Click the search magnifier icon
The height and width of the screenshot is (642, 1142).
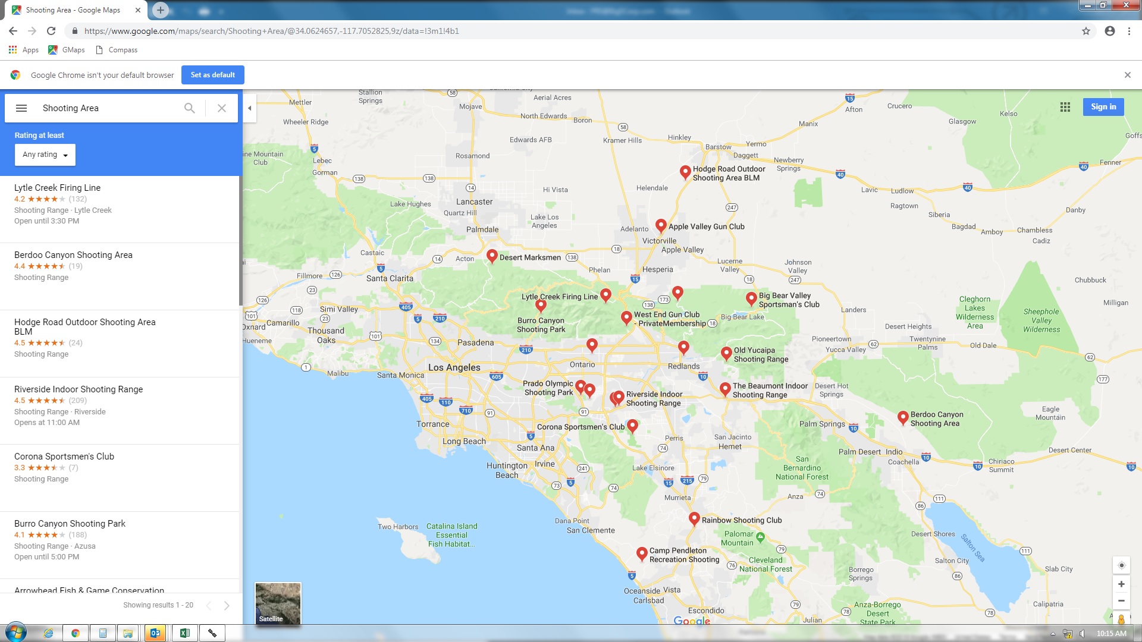pos(189,108)
